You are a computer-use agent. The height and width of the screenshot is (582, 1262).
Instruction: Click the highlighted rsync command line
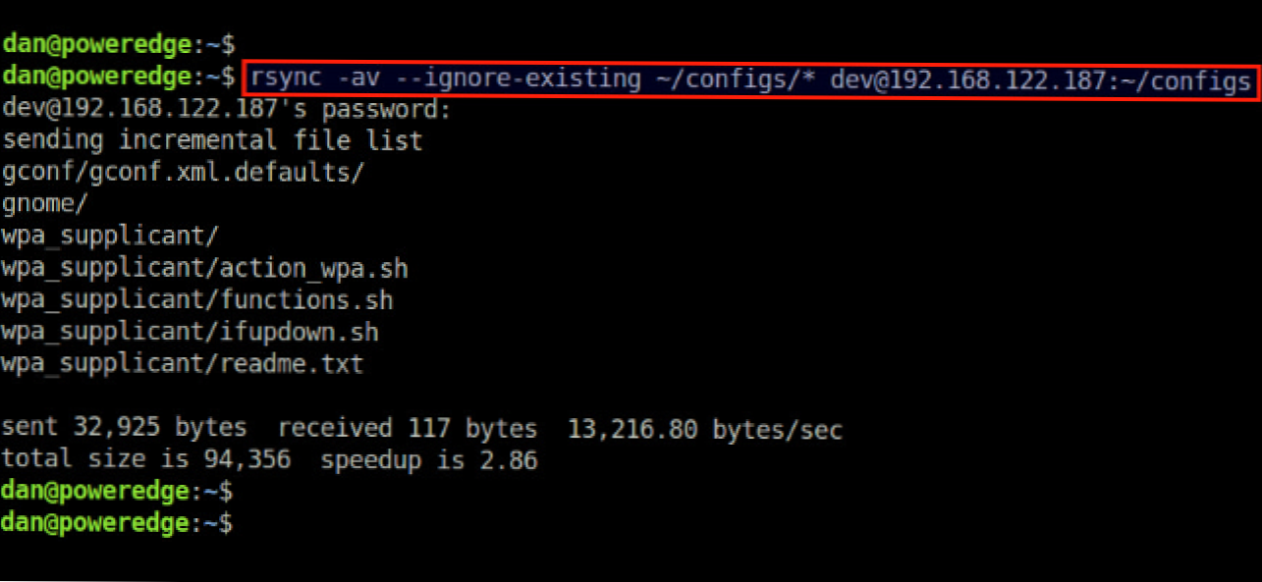tap(751, 79)
